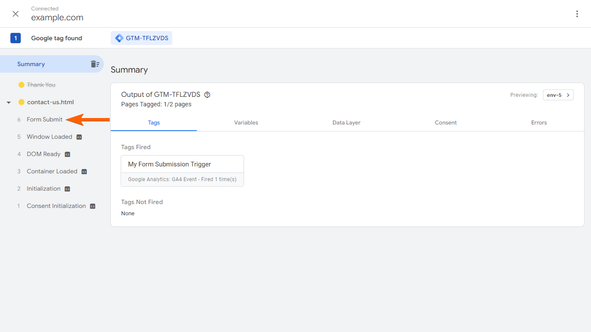This screenshot has height=332, width=591.
Task: Click the code icon beside Initialization
Action: pos(67,189)
